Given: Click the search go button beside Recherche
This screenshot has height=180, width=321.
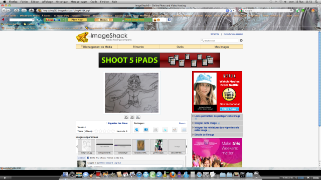Looking at the screenshot, I should (x=241, y=40).
